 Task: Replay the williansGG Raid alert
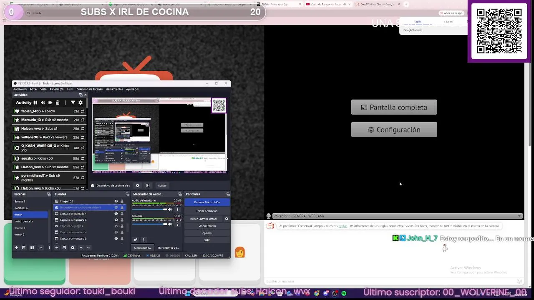[83, 137]
